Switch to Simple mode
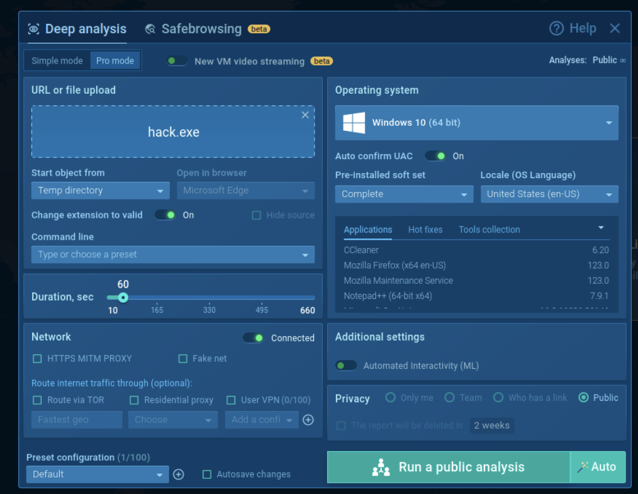638x494 pixels. pos(57,61)
